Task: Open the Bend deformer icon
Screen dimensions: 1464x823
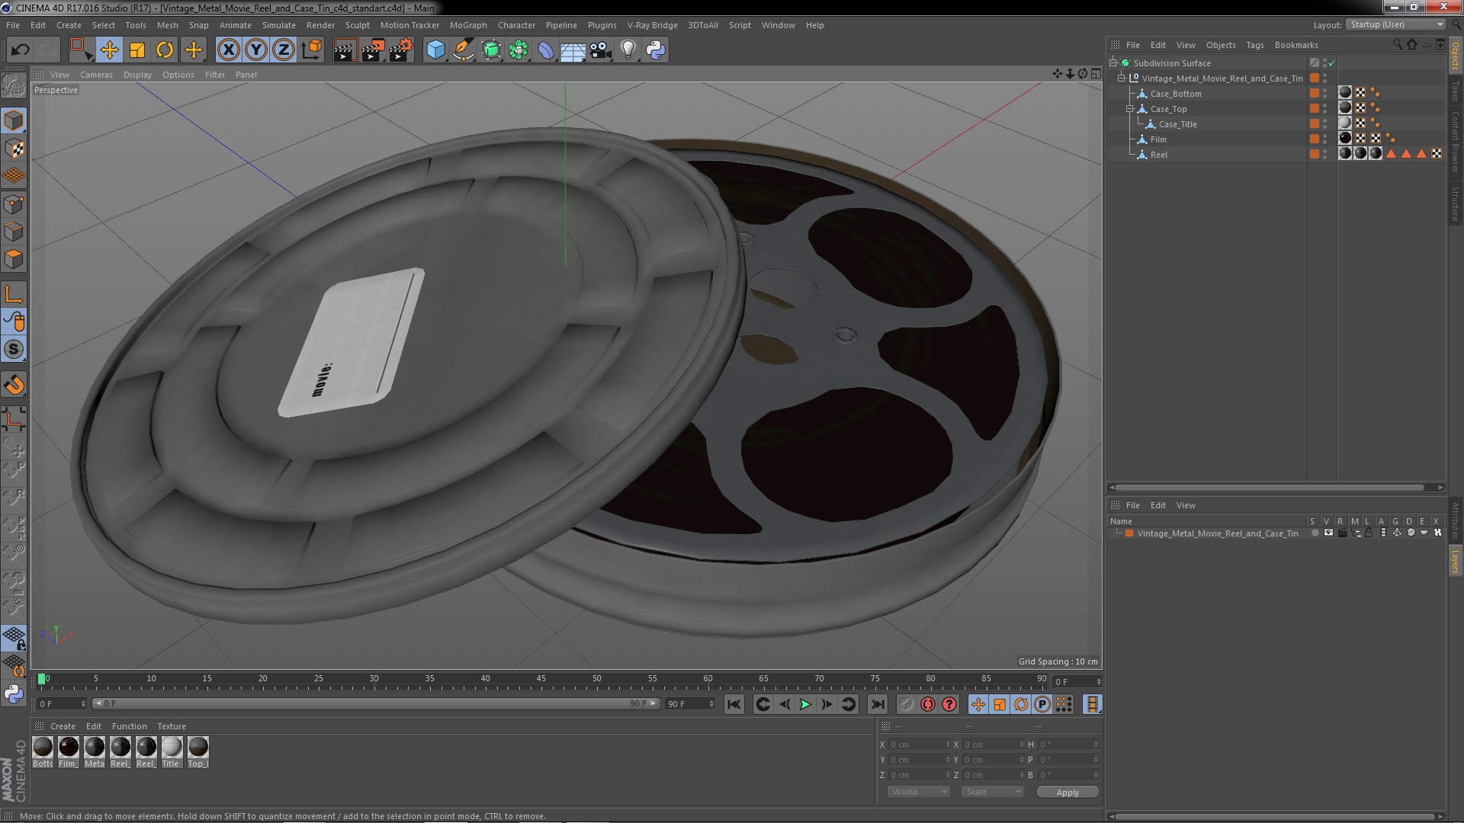Action: pos(546,50)
